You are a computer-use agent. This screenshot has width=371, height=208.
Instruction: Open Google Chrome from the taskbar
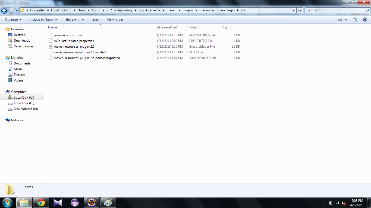click(41, 203)
